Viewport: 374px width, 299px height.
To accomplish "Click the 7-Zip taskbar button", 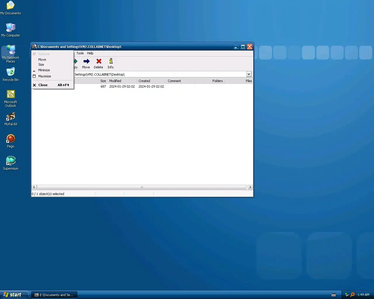I will pyautogui.click(x=54, y=295).
